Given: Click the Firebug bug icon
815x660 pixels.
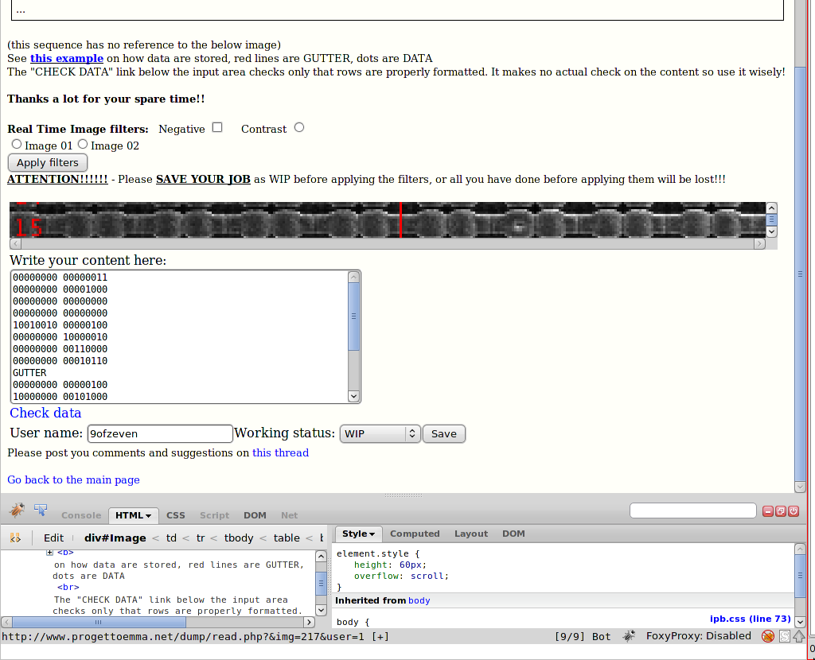Looking at the screenshot, I should [x=17, y=510].
